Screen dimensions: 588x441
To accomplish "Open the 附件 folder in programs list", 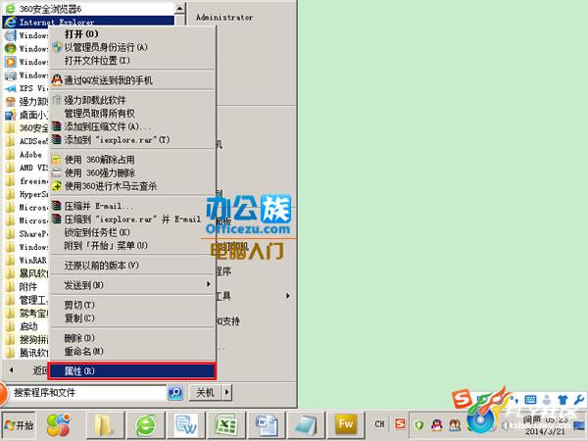I will click(26, 287).
